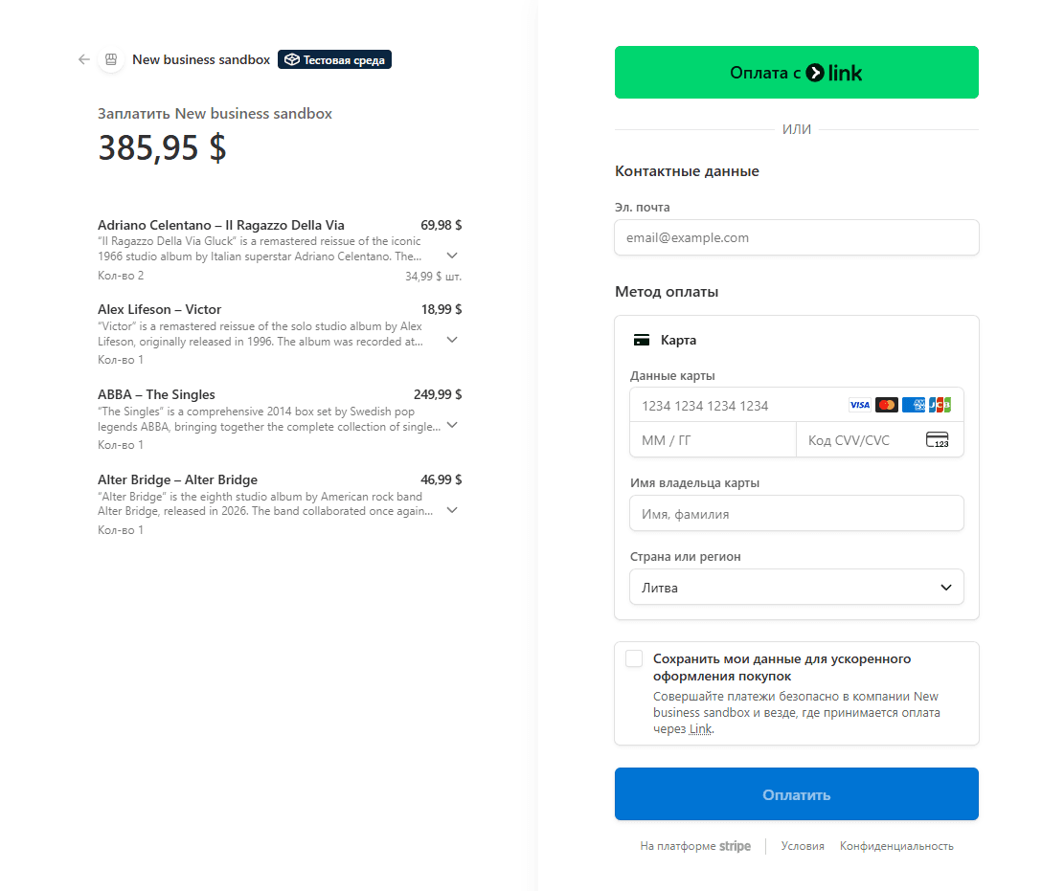The image size is (1042, 891).
Task: Click the Visa card brand icon
Action: 860,405
